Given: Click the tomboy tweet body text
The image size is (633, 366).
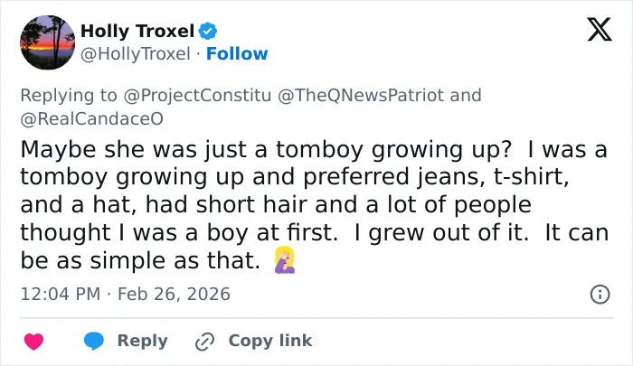Looking at the screenshot, I should [314, 205].
